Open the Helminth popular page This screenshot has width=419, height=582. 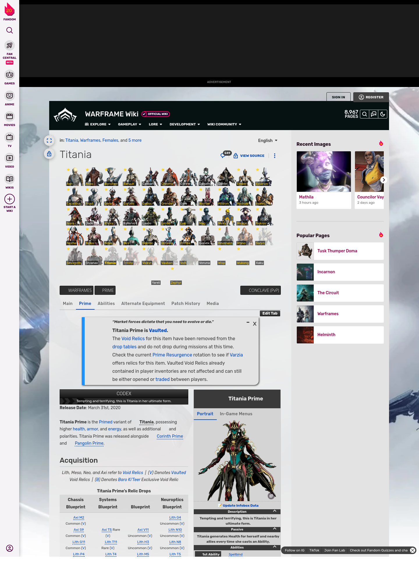pyautogui.click(x=340, y=335)
